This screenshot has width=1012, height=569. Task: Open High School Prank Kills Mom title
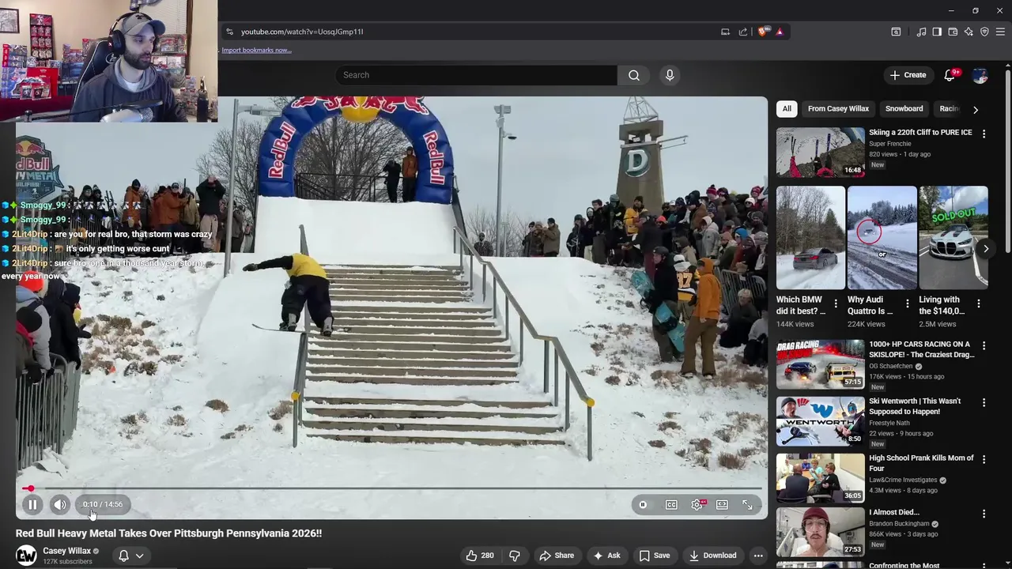click(921, 463)
